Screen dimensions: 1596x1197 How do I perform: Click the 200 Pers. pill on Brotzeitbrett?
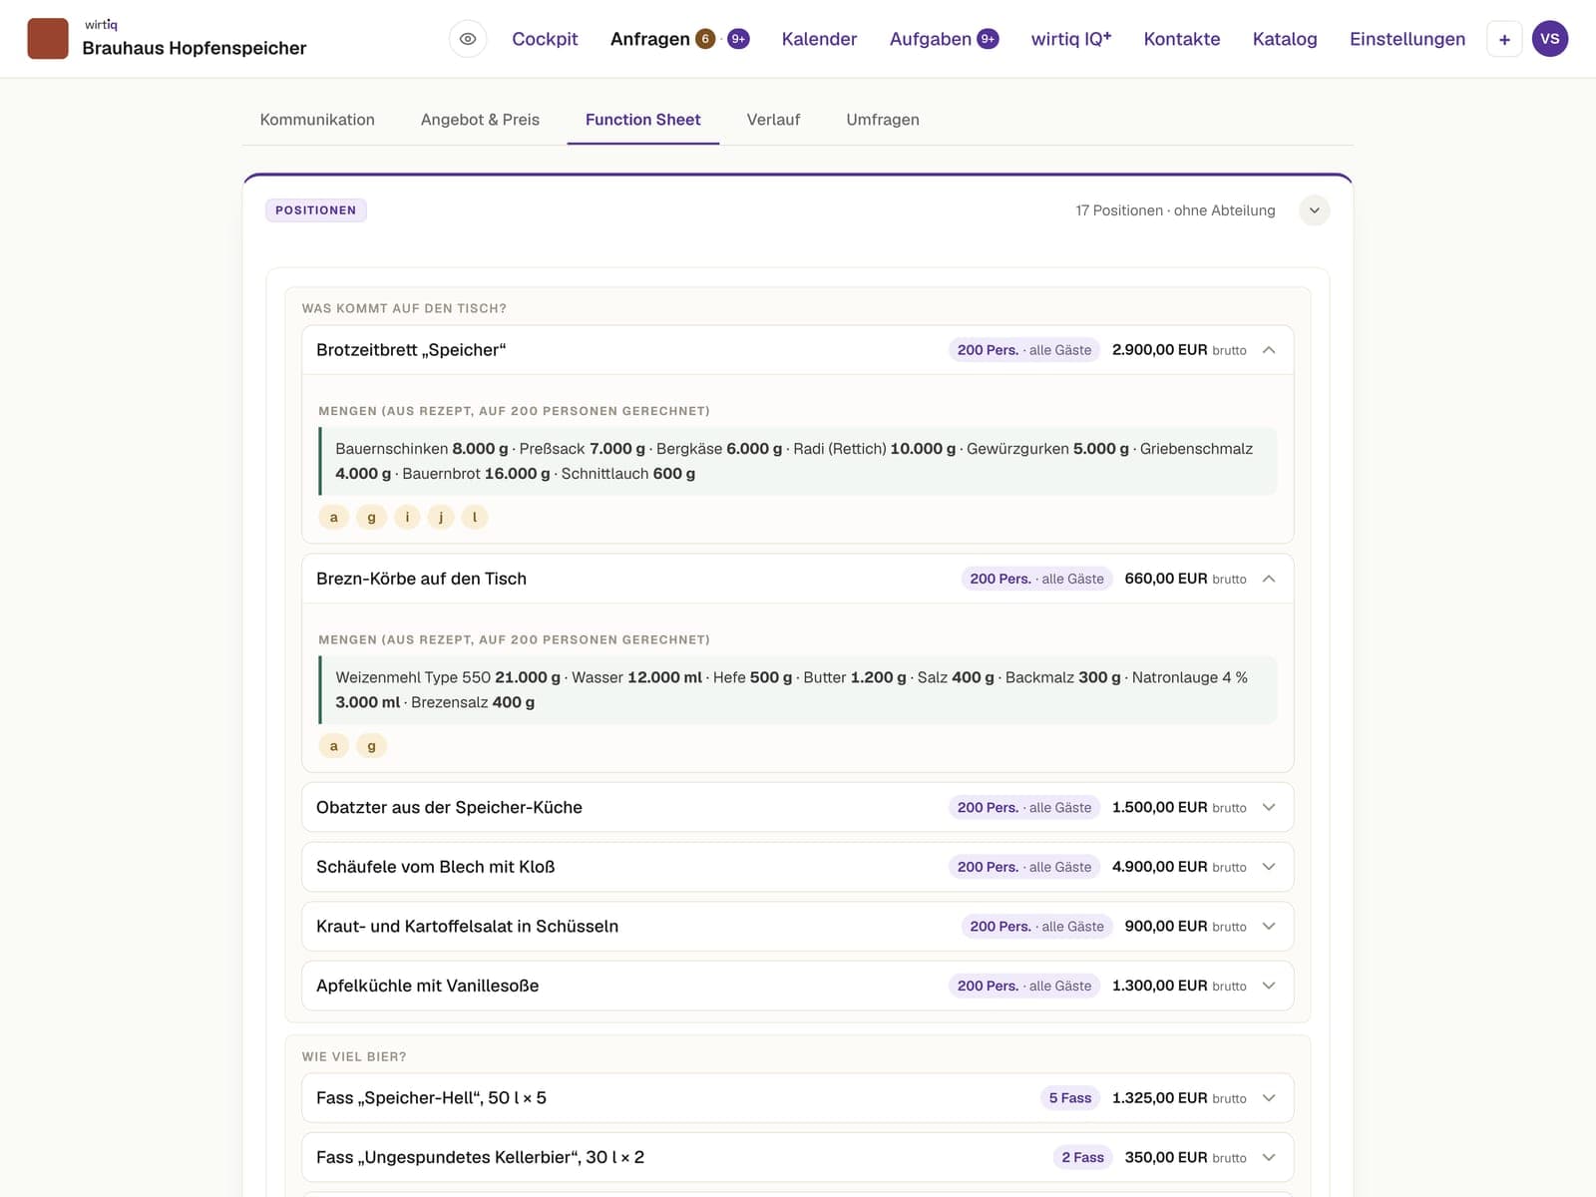click(x=1024, y=350)
